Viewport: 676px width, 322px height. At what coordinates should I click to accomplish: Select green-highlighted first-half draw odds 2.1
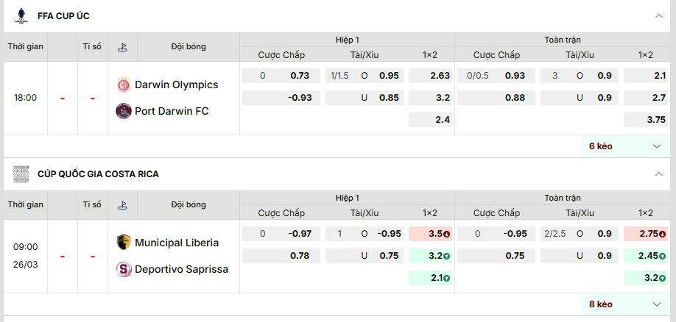(x=430, y=278)
